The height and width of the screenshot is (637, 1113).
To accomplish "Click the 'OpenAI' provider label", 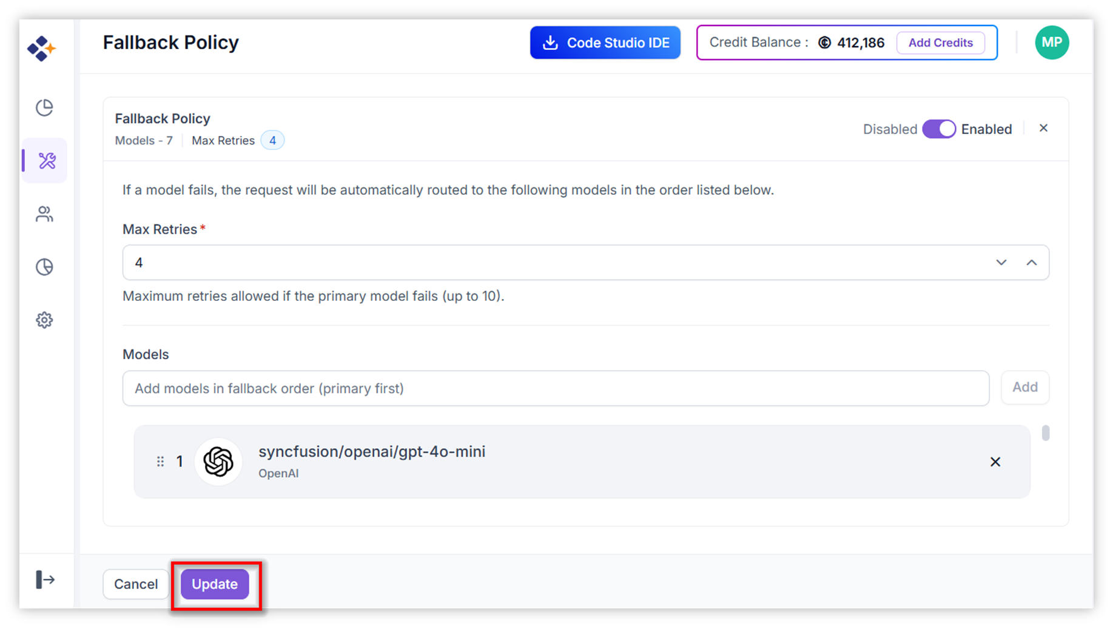I will (278, 473).
